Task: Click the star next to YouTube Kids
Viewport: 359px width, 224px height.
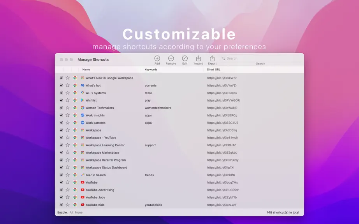Action: 67,205
